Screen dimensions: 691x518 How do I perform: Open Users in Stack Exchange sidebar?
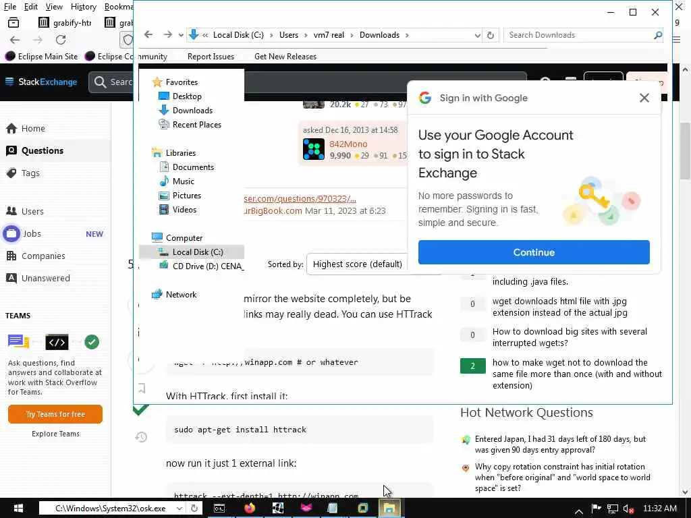[25, 211]
